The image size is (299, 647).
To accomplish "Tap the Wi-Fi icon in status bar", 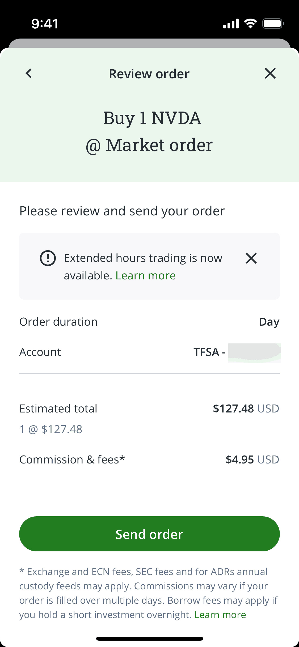I will pos(250,24).
